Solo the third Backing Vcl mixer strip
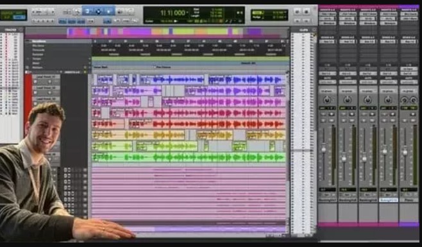Screen dimensions: 422x247 [x=364, y=120]
